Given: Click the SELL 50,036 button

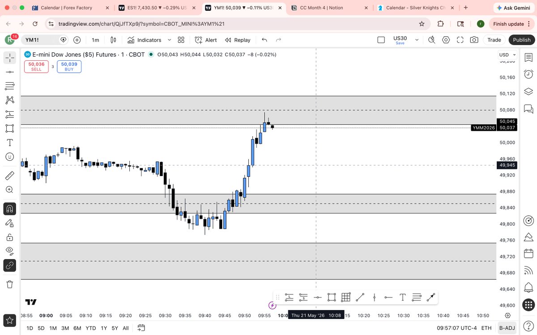Looking at the screenshot, I should pos(36,67).
